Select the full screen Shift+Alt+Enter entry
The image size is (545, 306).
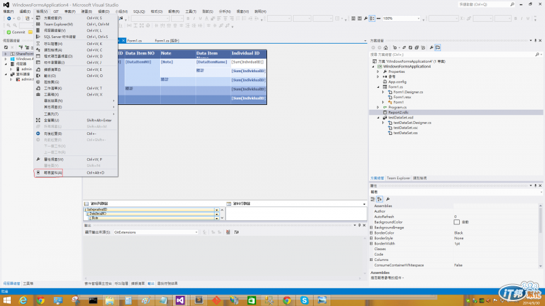[x=76, y=121]
